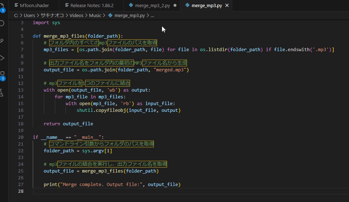
Task: Click Python icon on merge_mp3_2.py tab
Action: click(x=131, y=6)
